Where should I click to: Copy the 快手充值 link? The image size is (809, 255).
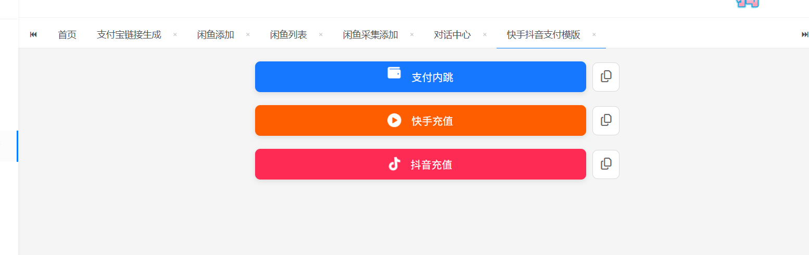[606, 121]
